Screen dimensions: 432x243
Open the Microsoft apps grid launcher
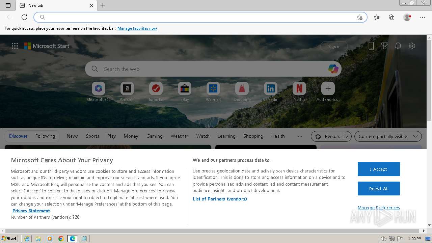point(15,46)
